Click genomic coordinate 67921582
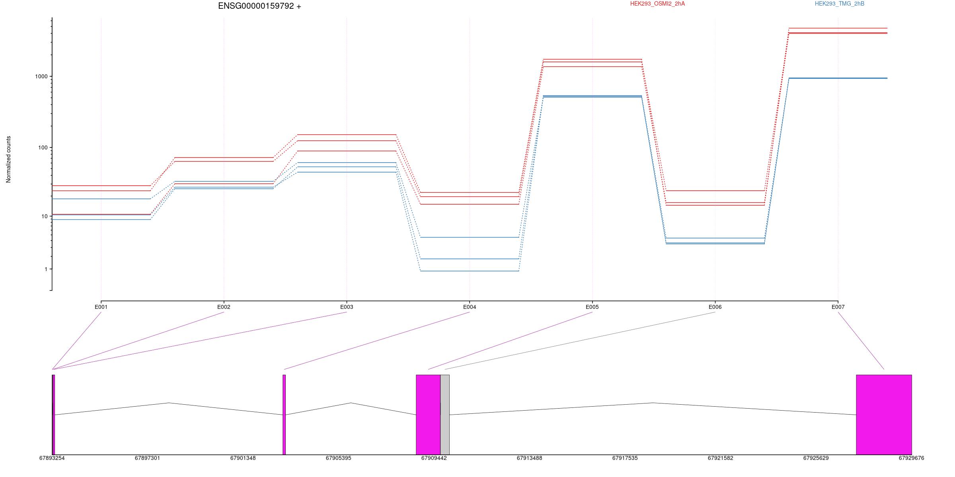 (720, 458)
